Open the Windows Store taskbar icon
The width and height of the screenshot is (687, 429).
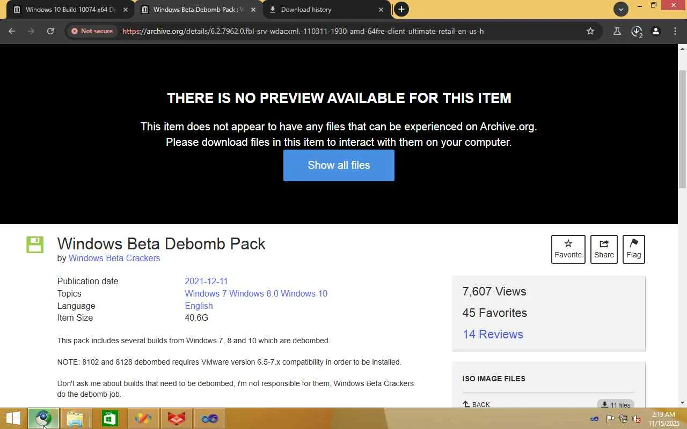pyautogui.click(x=109, y=418)
